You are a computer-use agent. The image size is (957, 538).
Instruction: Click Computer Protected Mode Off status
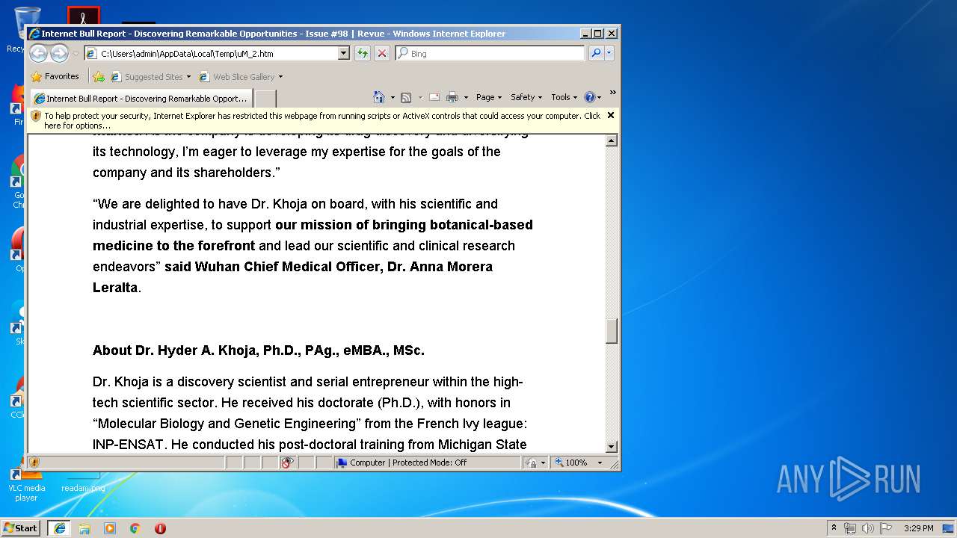[402, 463]
